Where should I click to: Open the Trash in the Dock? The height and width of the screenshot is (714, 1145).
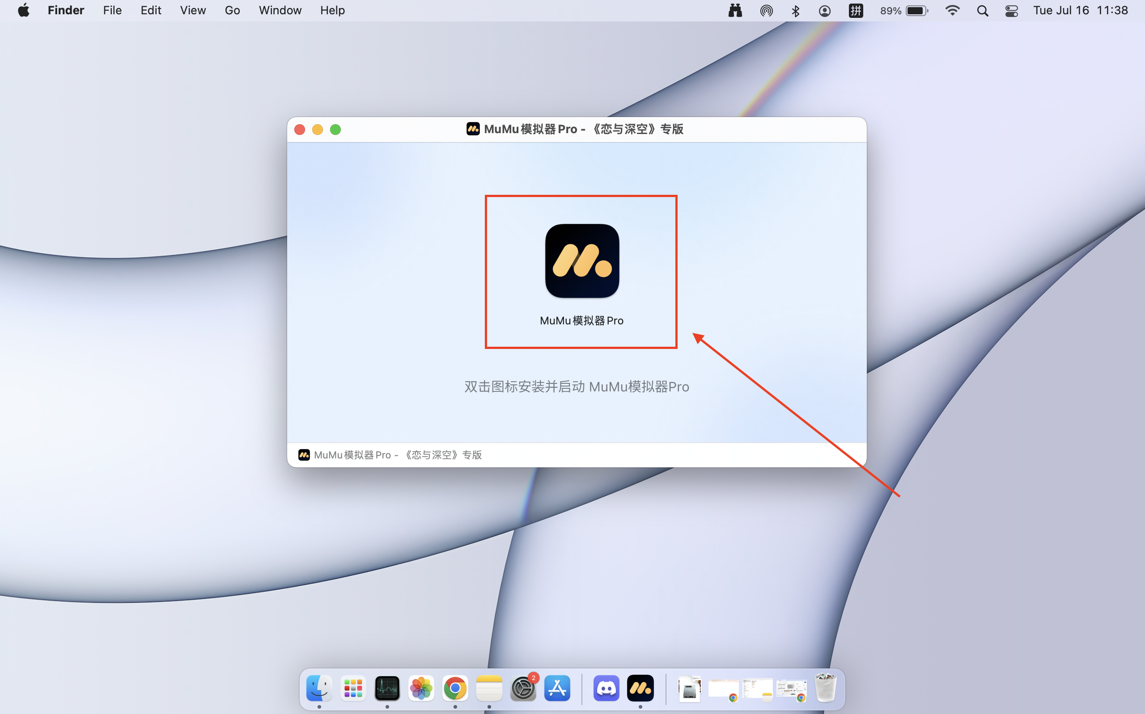pyautogui.click(x=825, y=689)
